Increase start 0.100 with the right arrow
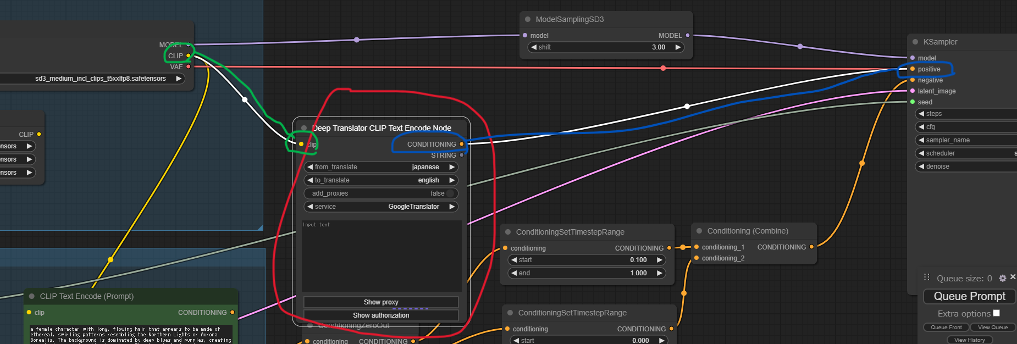Screen dimensions: 1017x344 (659, 260)
